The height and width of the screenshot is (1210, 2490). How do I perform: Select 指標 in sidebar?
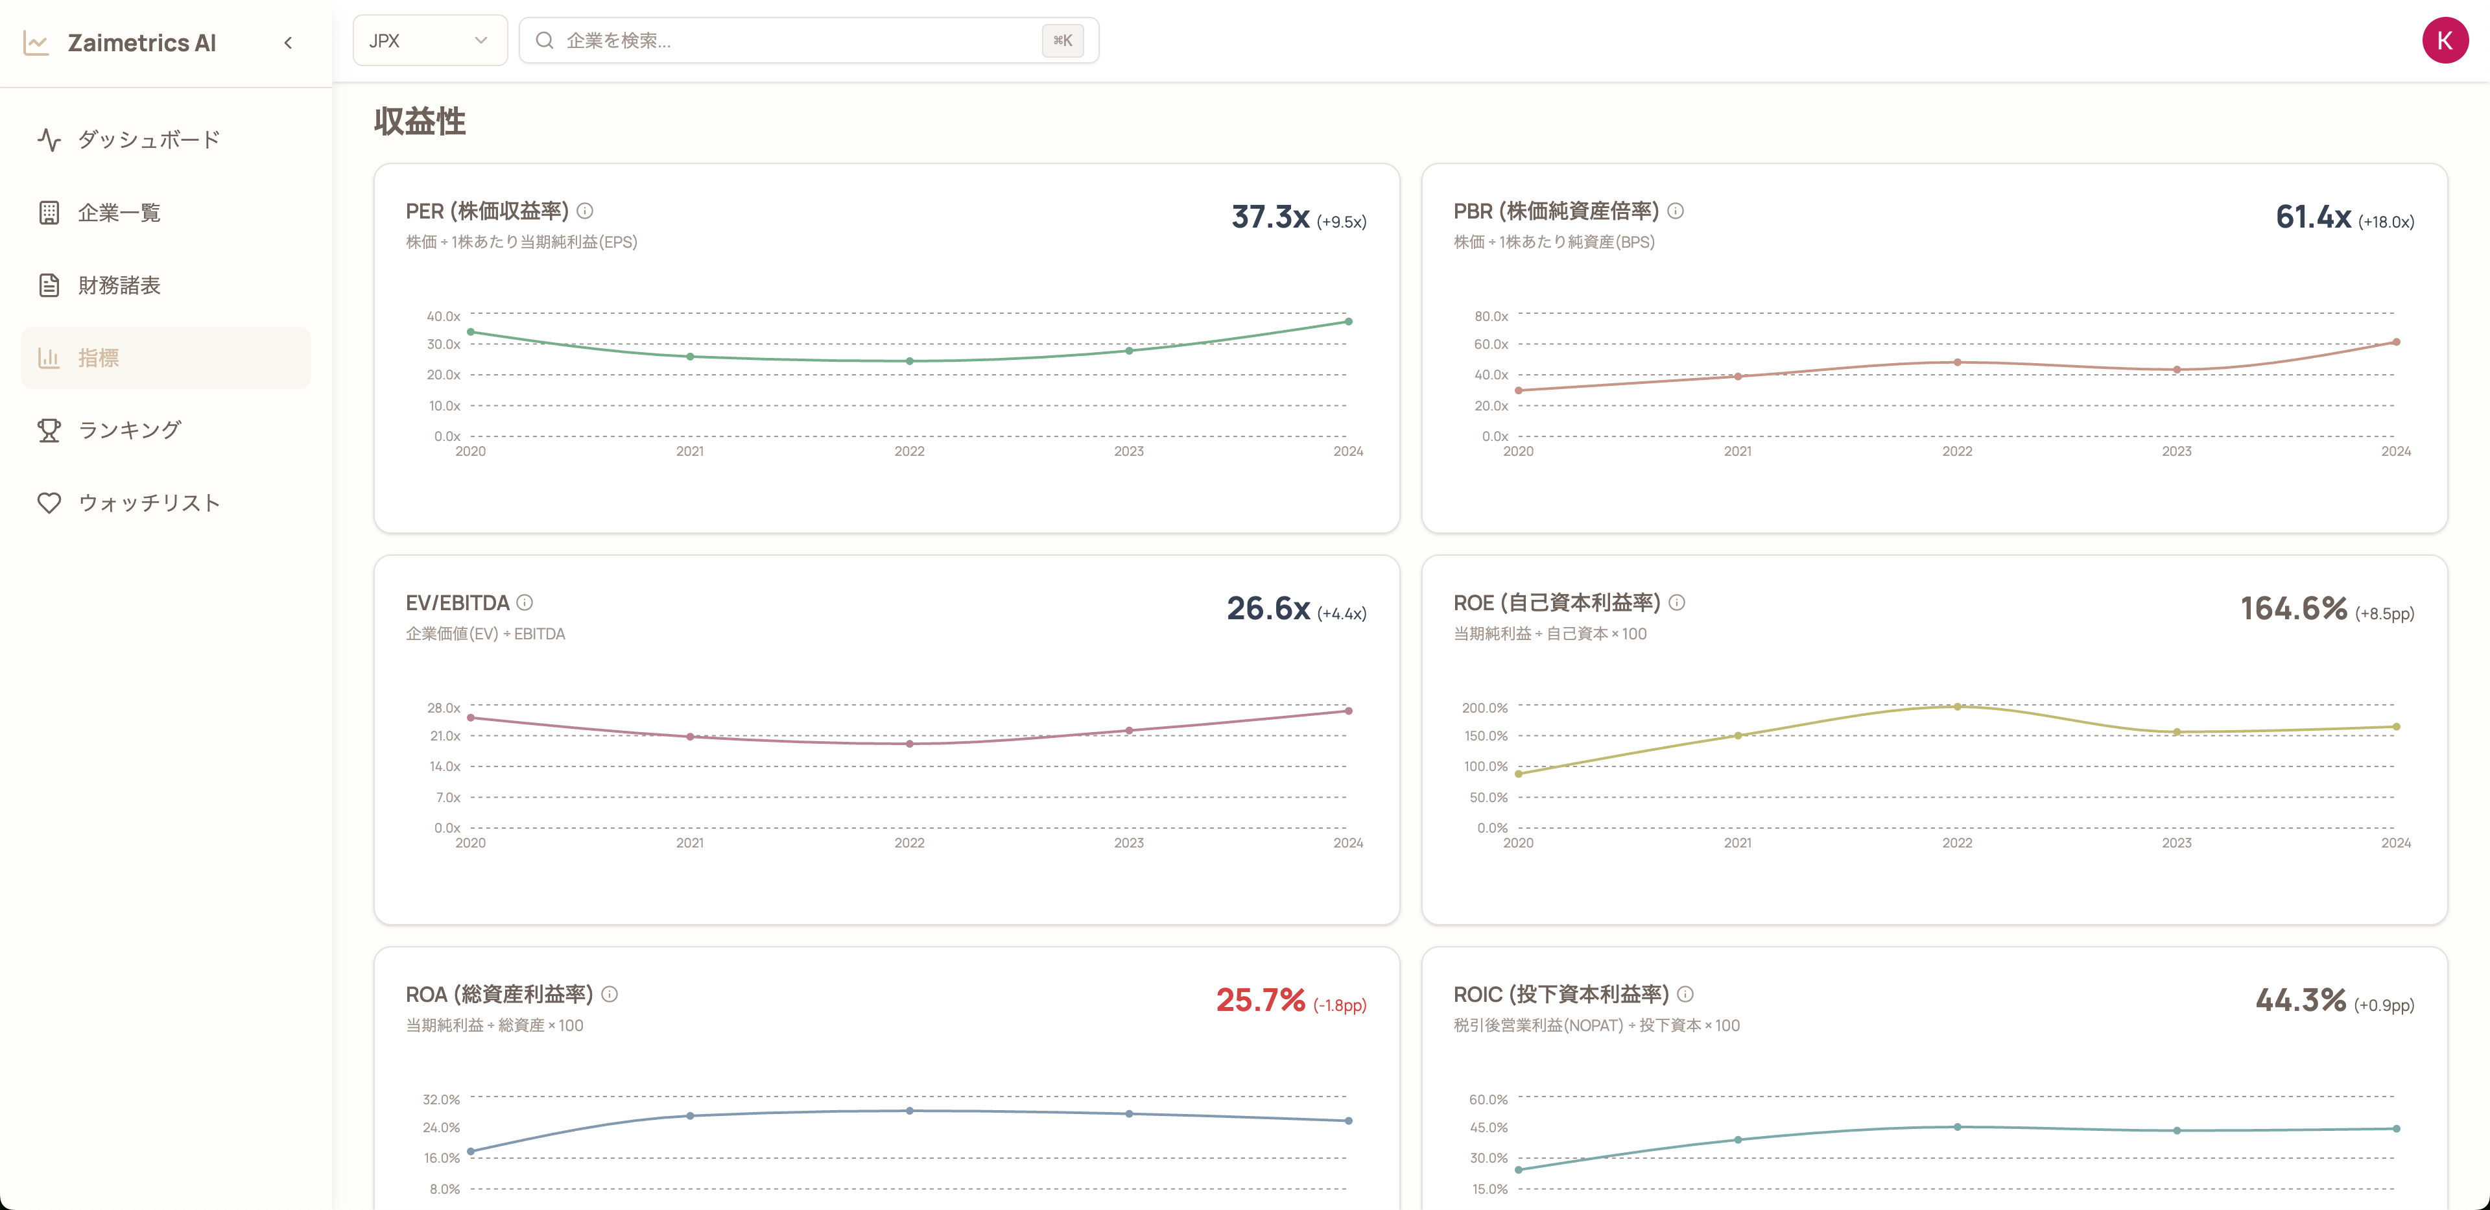coord(99,357)
